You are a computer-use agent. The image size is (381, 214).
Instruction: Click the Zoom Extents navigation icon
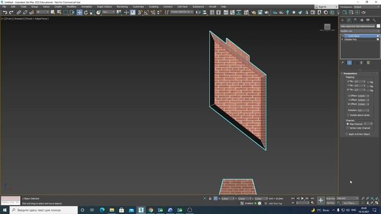point(372,199)
